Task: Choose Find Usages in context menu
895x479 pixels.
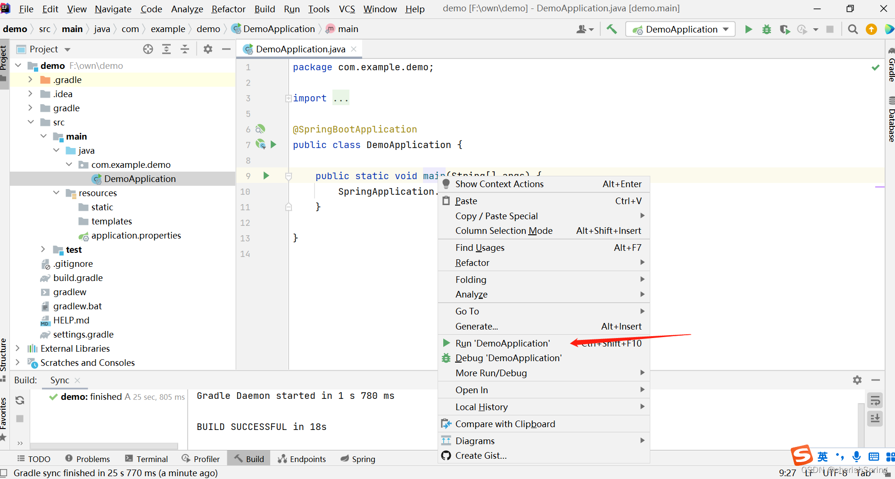Action: (x=544, y=248)
